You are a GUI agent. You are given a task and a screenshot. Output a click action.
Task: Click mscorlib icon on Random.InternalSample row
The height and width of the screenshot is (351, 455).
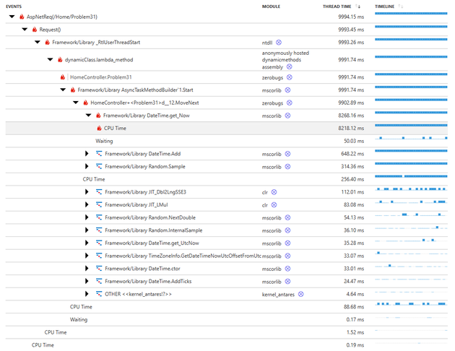287,230
